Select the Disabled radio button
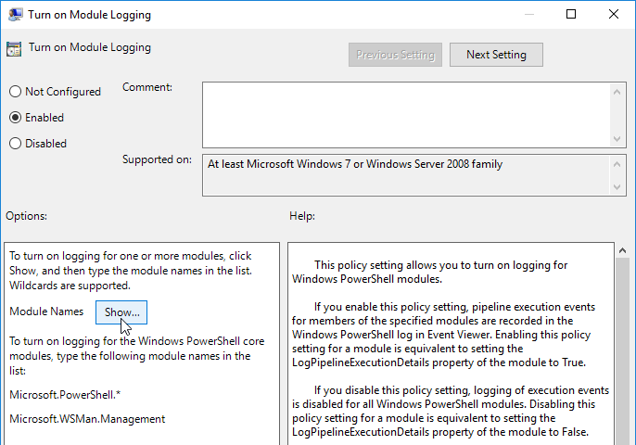636x445 pixels. pyautogui.click(x=15, y=144)
